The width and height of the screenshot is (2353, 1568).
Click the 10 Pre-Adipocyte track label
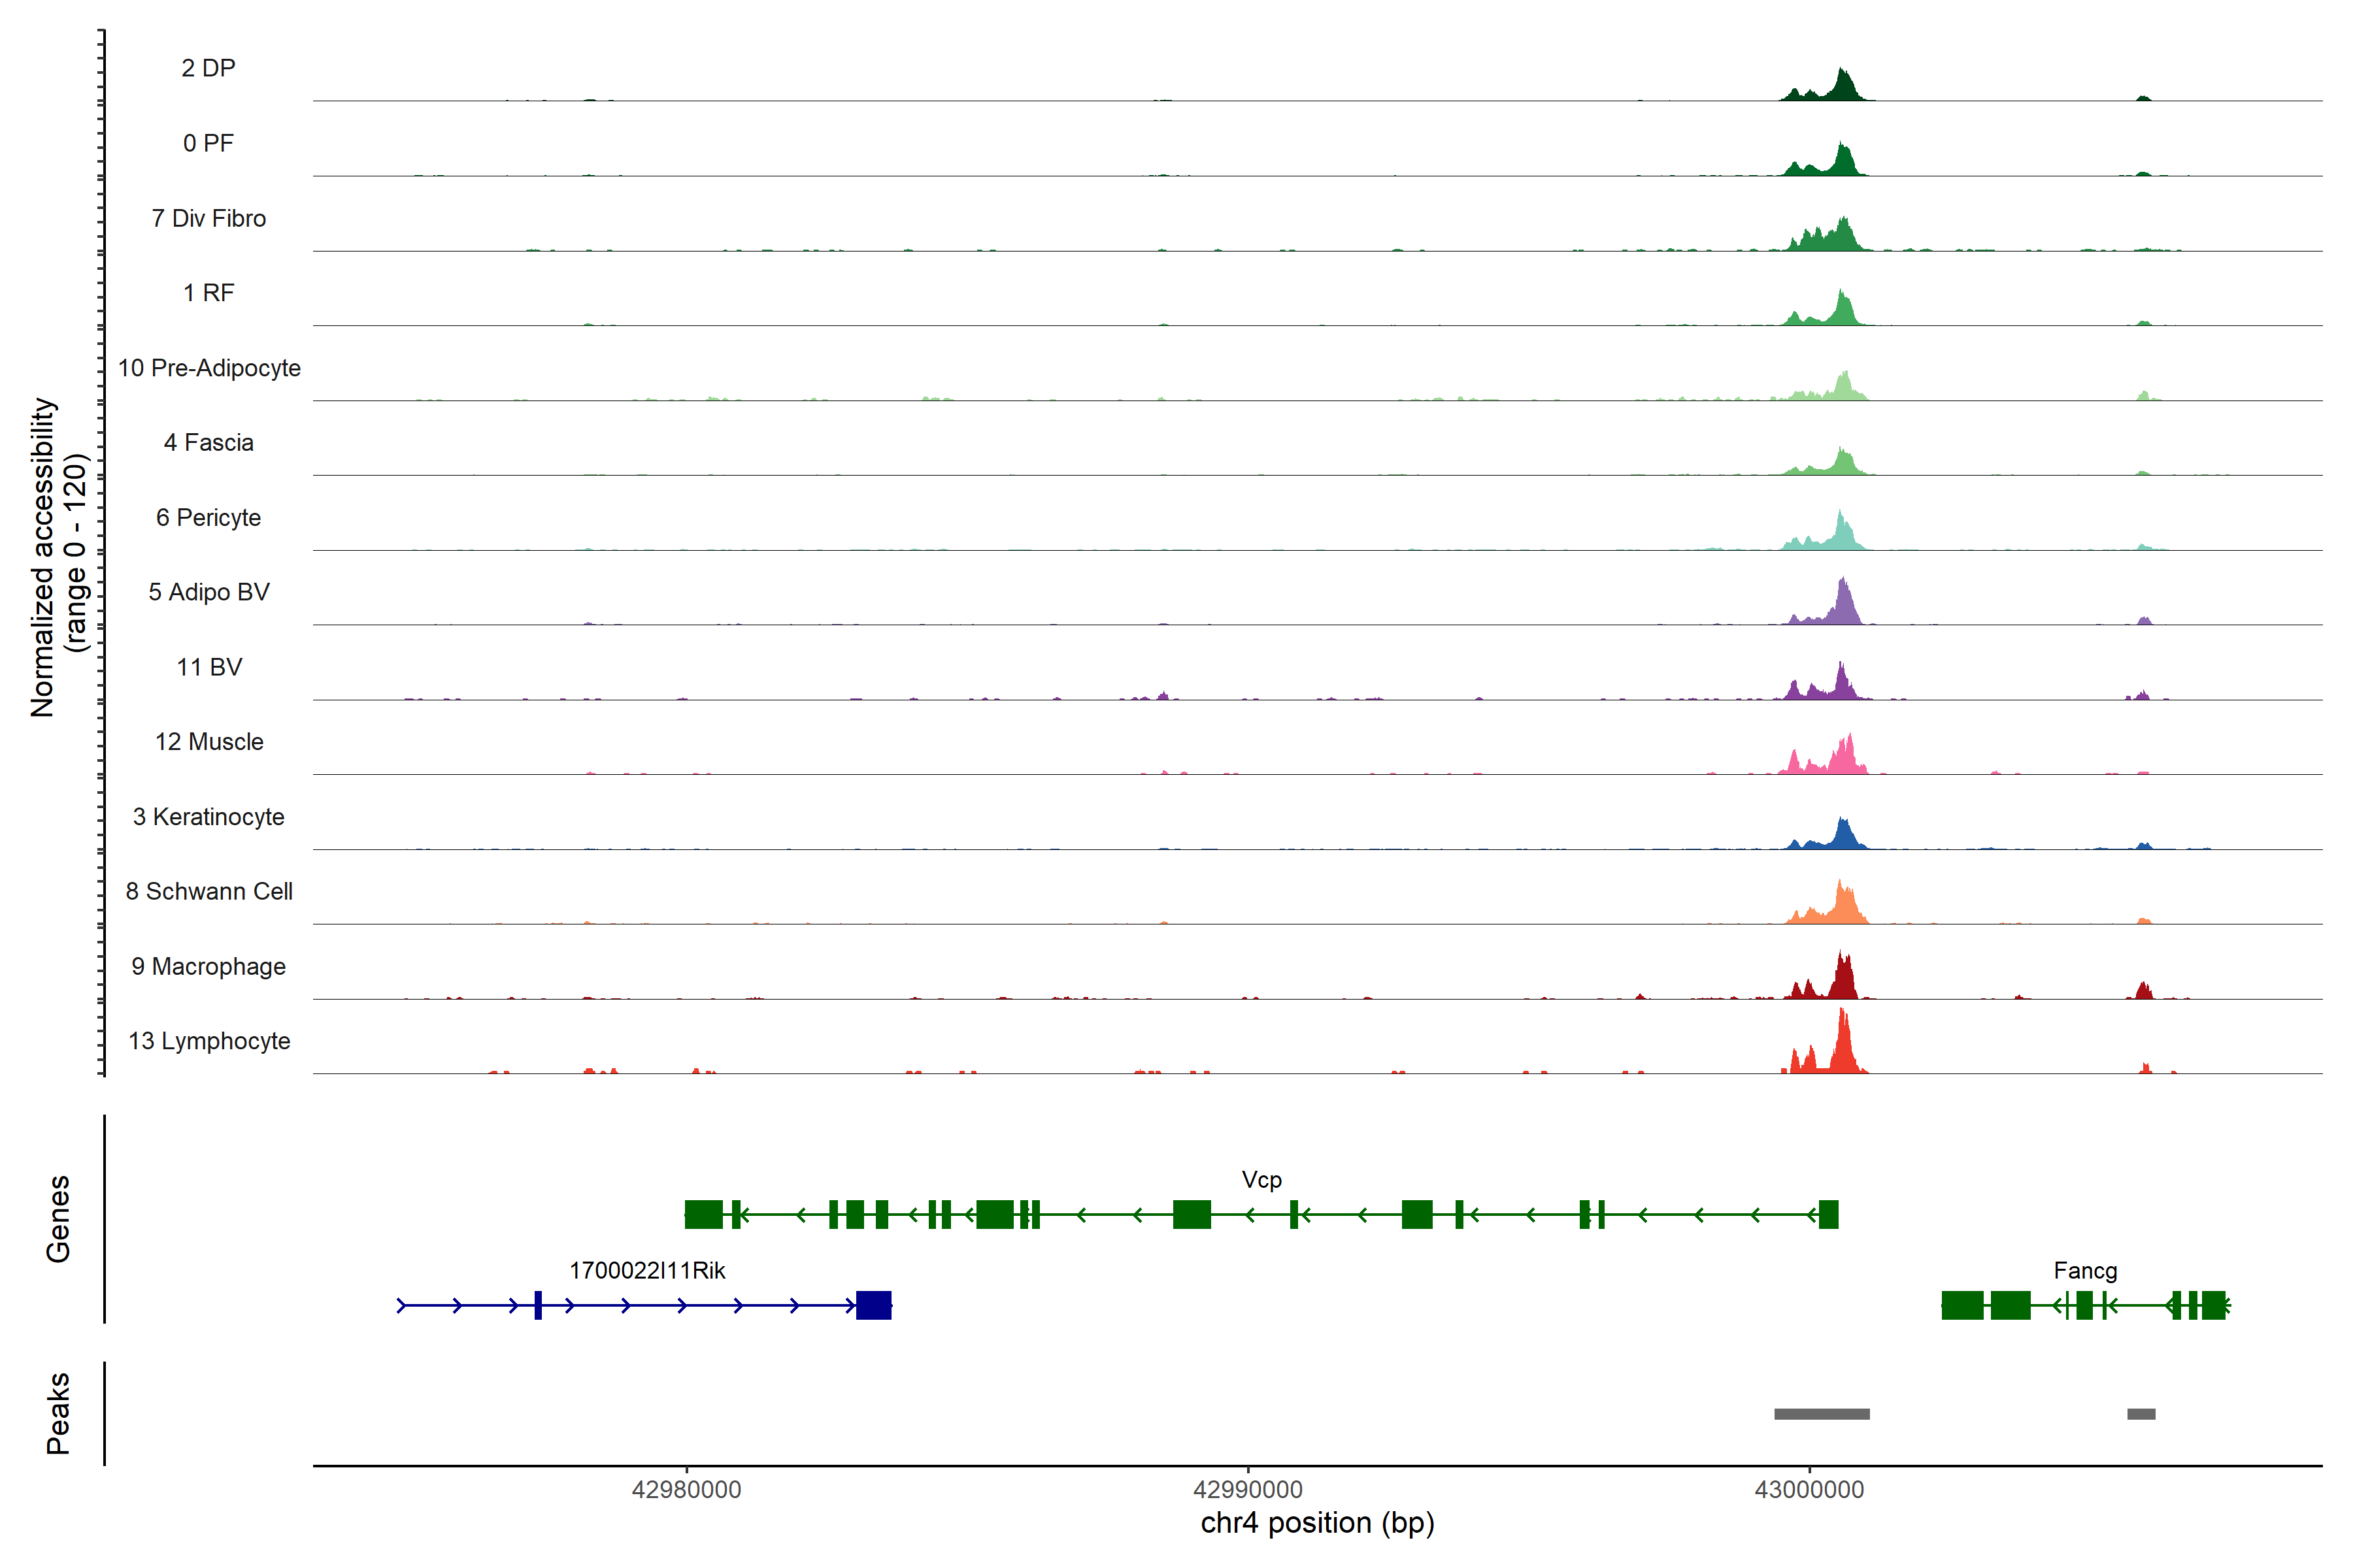pyautogui.click(x=209, y=368)
